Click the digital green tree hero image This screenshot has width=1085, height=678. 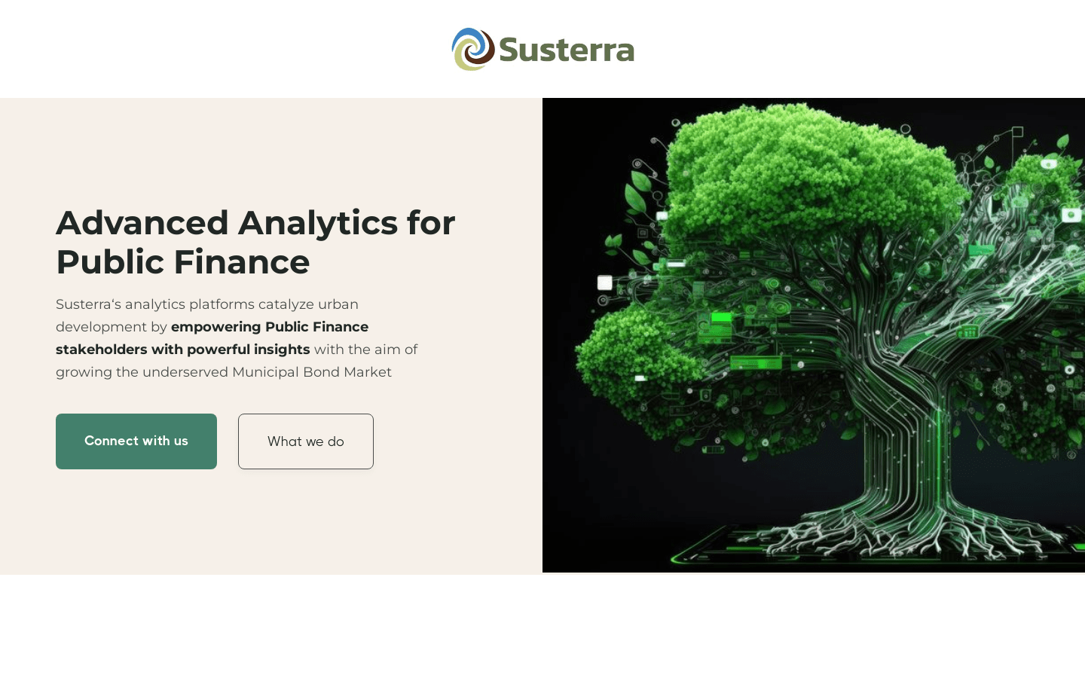tap(814, 335)
